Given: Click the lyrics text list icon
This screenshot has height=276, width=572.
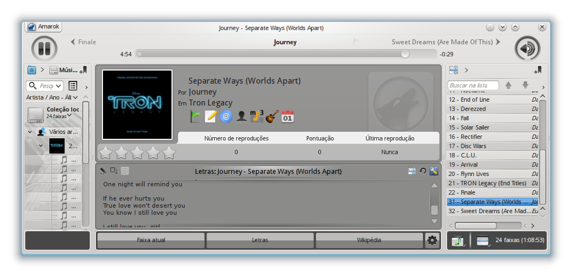Looking at the screenshot, I should pyautogui.click(x=125, y=171).
